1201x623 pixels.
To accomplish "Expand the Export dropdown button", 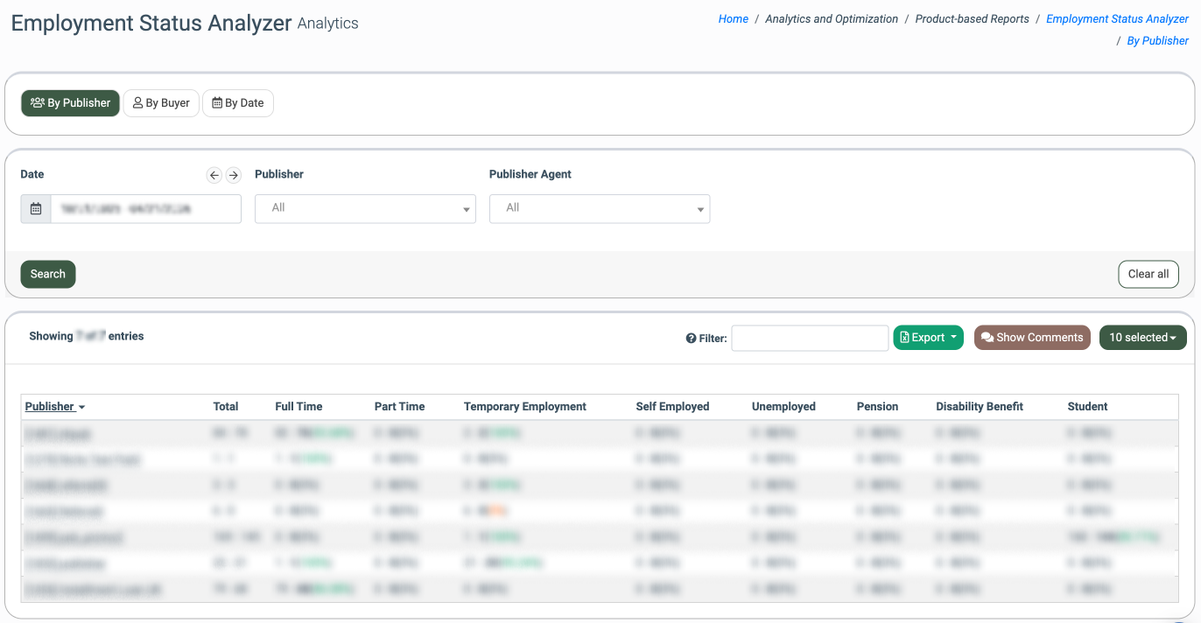I will (928, 338).
